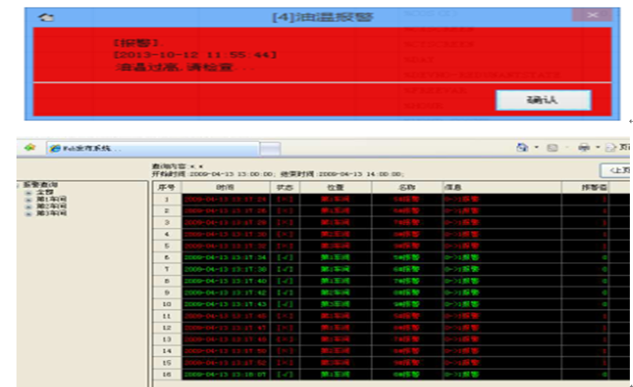Select 第2车间 in the alarm tree
This screenshot has height=387, width=633.
click(47, 206)
